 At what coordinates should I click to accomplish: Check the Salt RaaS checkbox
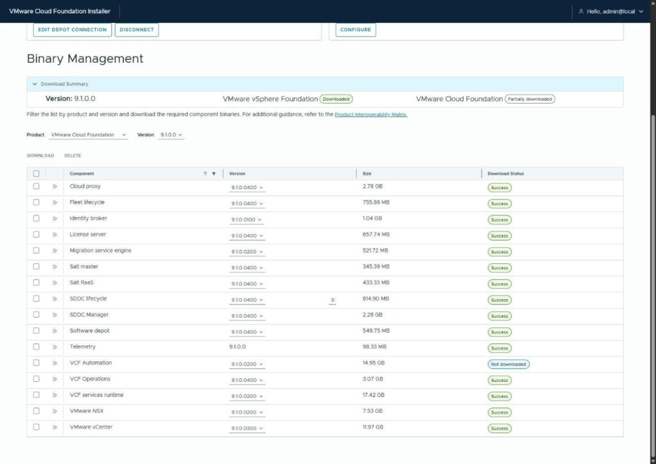[x=37, y=283]
